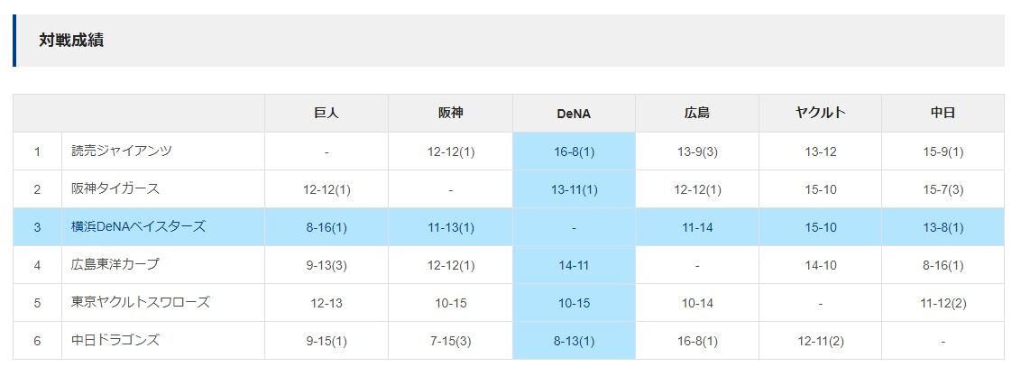This screenshot has width=1021, height=385.
Task: Open the 東京ヤクルトスワローズ team name
Action: pos(141,302)
